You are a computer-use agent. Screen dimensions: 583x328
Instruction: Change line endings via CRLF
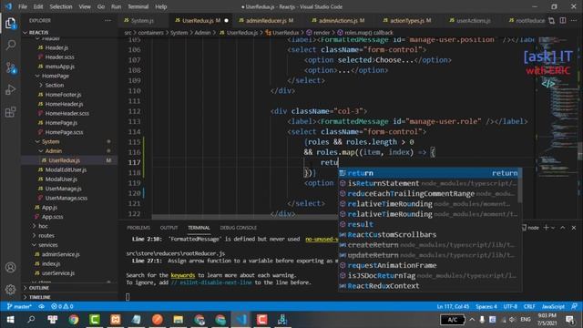click(x=529, y=306)
